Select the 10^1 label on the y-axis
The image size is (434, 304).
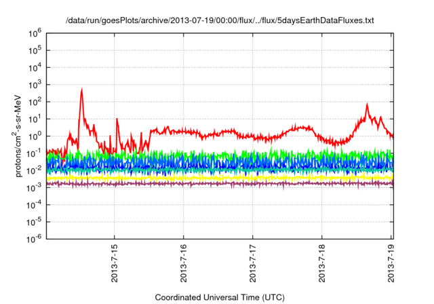pyautogui.click(x=35, y=119)
